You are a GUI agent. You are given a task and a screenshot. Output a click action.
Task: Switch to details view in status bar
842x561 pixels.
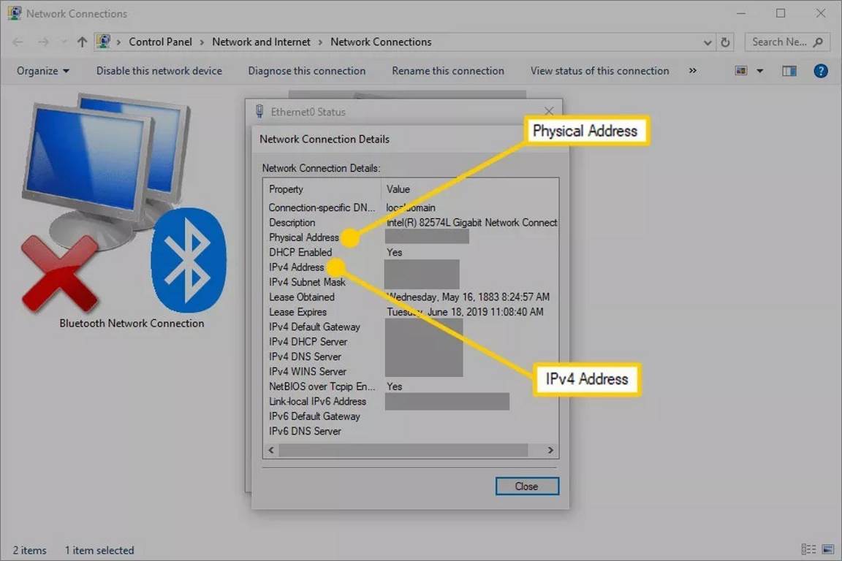808,549
